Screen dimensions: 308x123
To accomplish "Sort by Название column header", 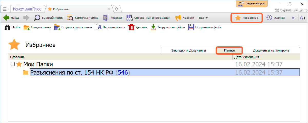I will pos(121,57).
